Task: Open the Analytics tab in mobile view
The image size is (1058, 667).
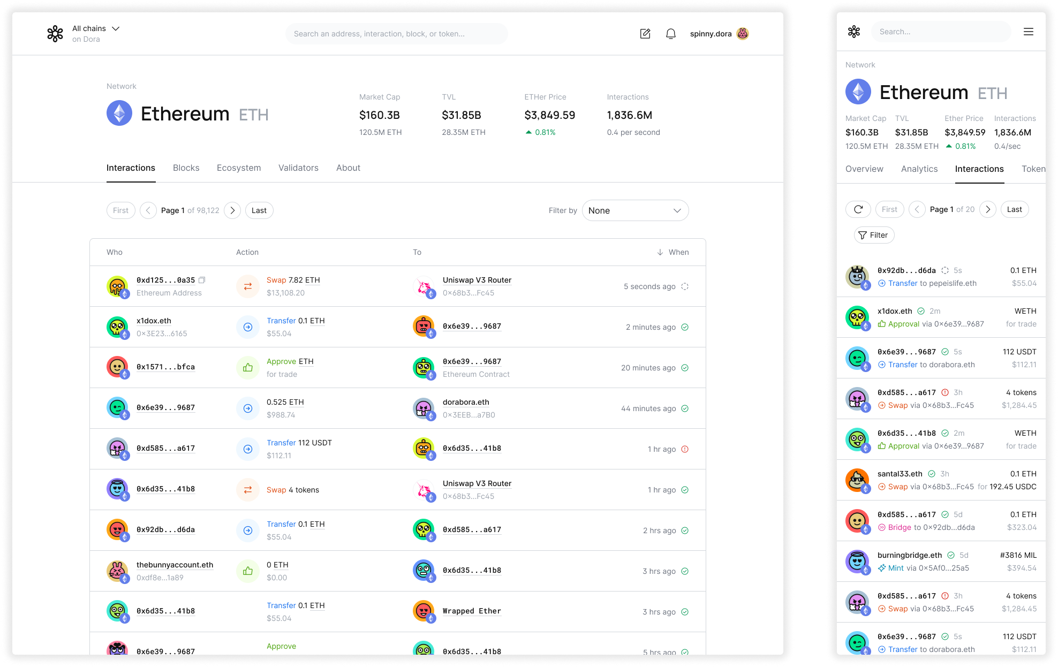Action: [919, 169]
